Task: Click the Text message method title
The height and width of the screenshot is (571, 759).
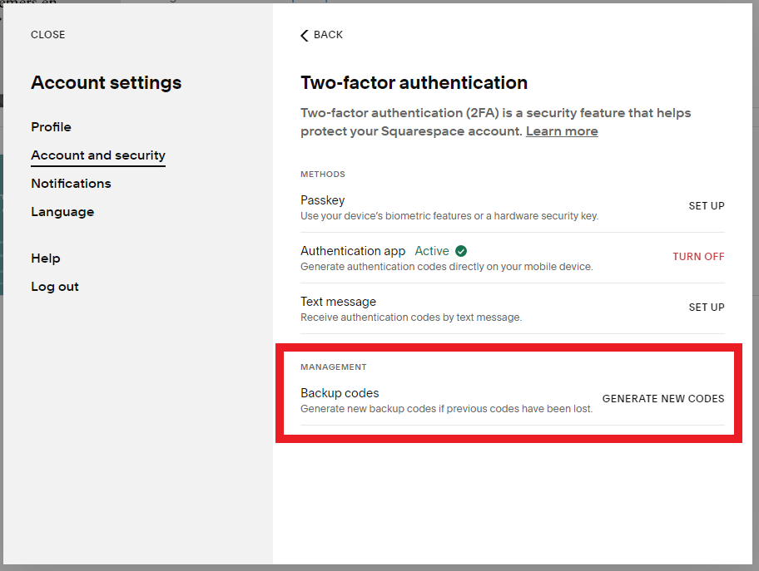Action: point(338,302)
